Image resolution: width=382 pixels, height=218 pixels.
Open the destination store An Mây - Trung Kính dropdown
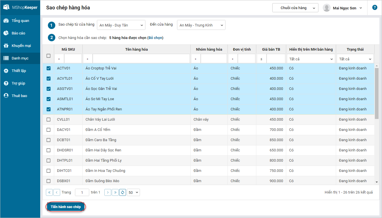click(201, 25)
